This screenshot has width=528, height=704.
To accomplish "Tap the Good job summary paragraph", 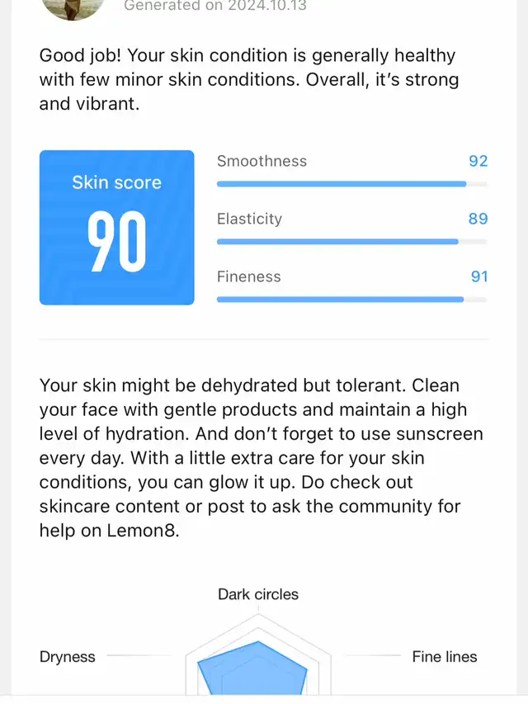I will click(x=250, y=79).
